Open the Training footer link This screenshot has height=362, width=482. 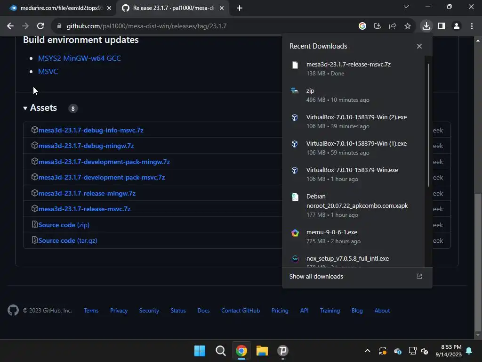330,311
